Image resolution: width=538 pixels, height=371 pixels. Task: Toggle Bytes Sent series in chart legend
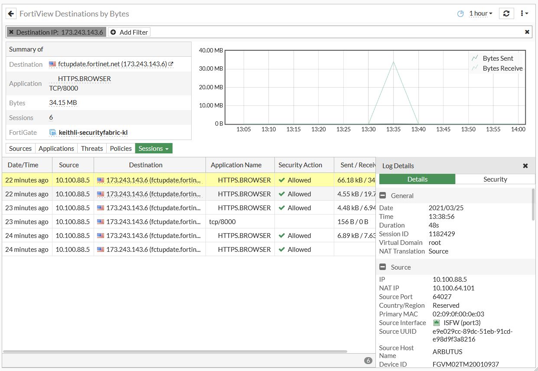point(497,59)
